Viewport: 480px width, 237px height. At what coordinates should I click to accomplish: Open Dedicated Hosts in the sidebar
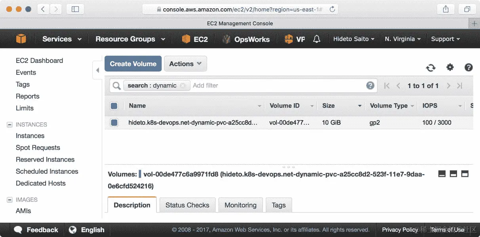click(41, 183)
